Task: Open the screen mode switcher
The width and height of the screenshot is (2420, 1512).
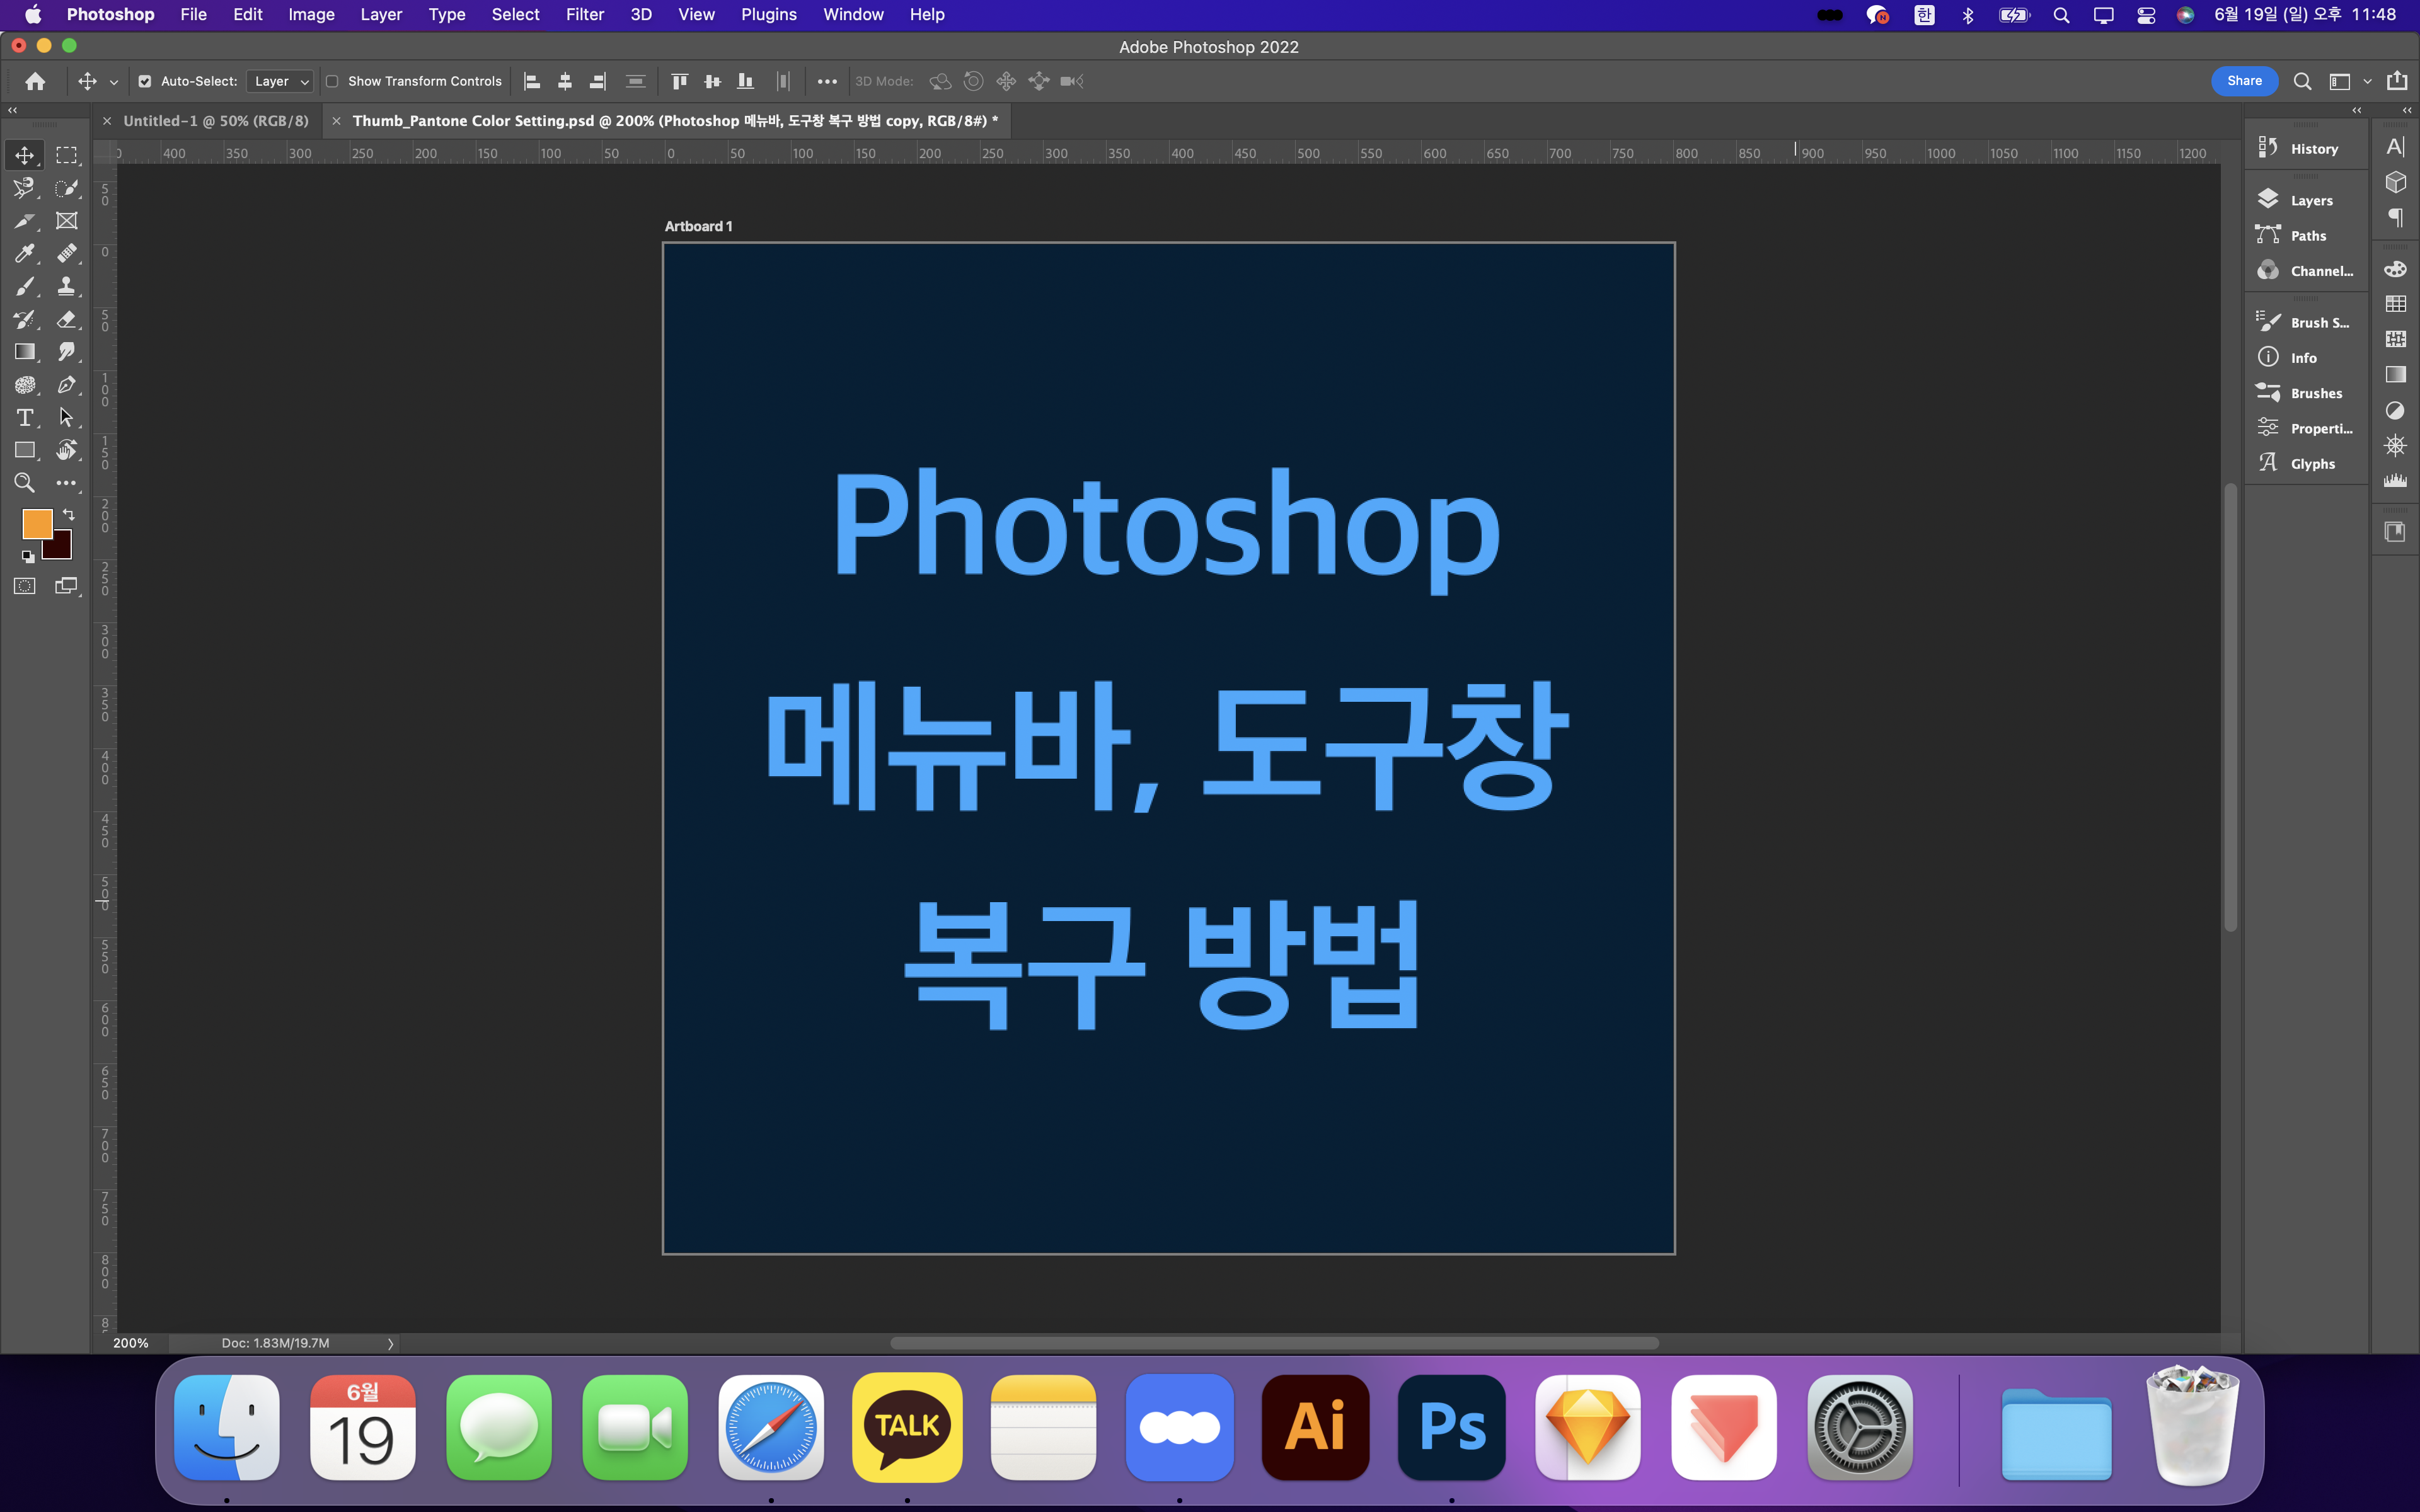Action: tap(66, 586)
